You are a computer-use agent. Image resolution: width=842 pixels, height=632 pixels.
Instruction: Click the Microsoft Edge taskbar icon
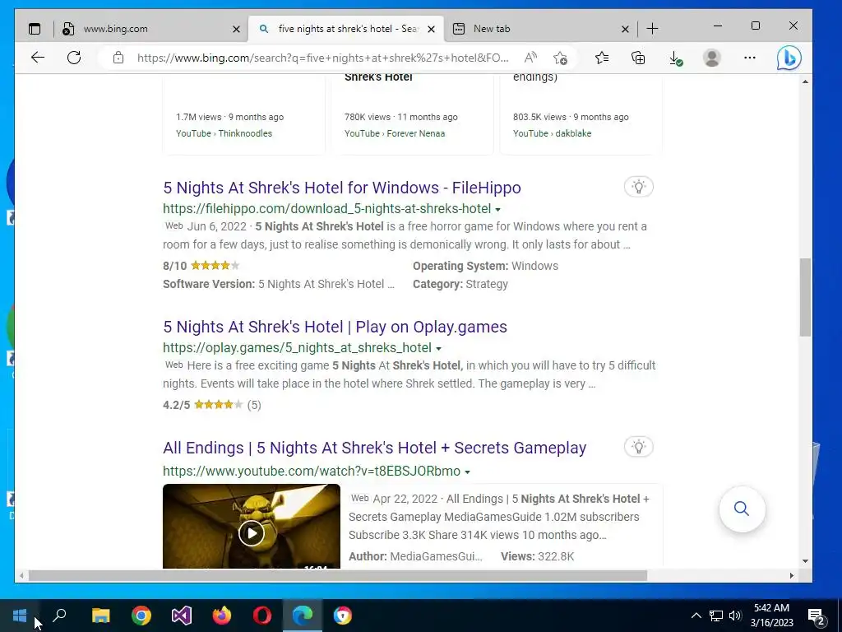303,616
